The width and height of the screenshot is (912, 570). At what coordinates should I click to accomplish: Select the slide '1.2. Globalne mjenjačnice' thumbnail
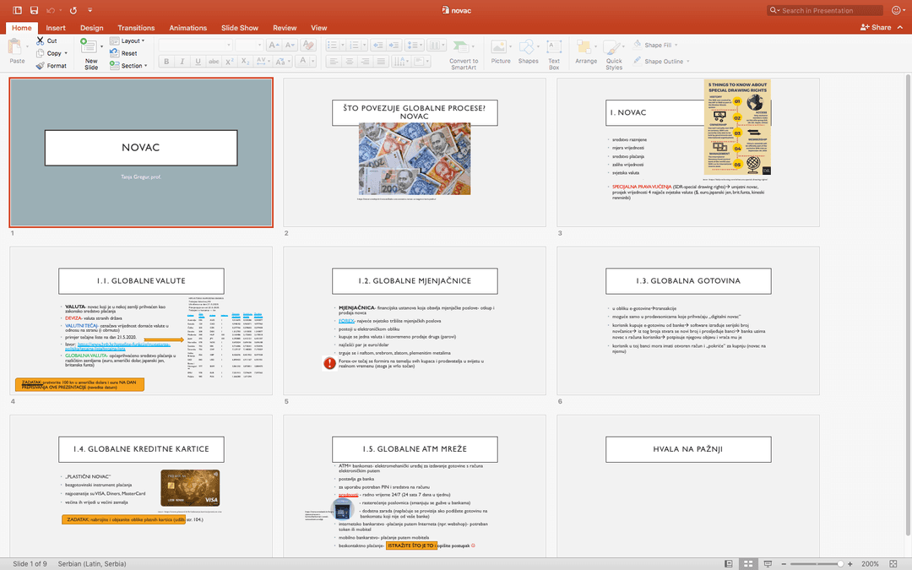pos(414,321)
